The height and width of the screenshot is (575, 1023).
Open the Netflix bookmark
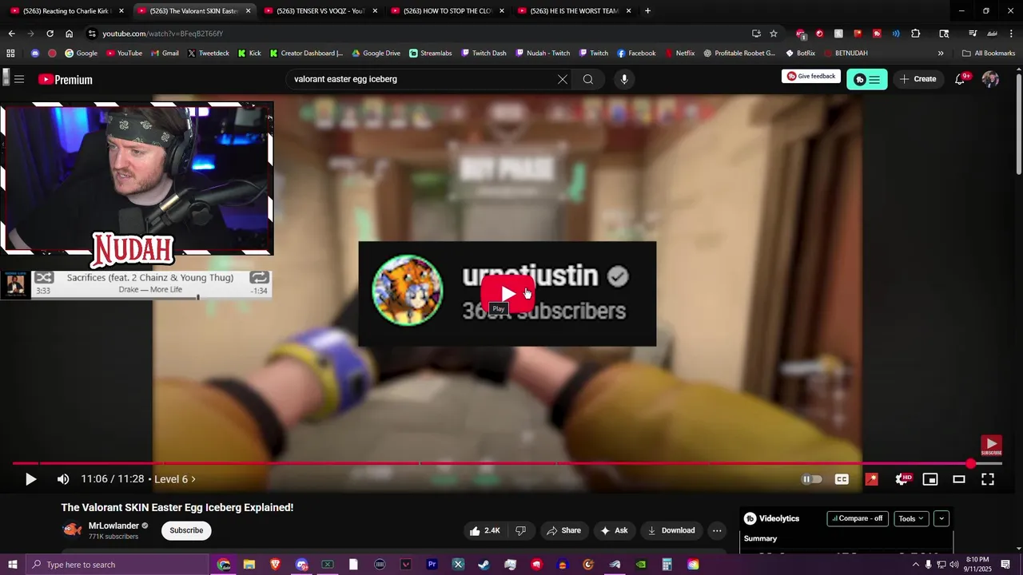(679, 54)
